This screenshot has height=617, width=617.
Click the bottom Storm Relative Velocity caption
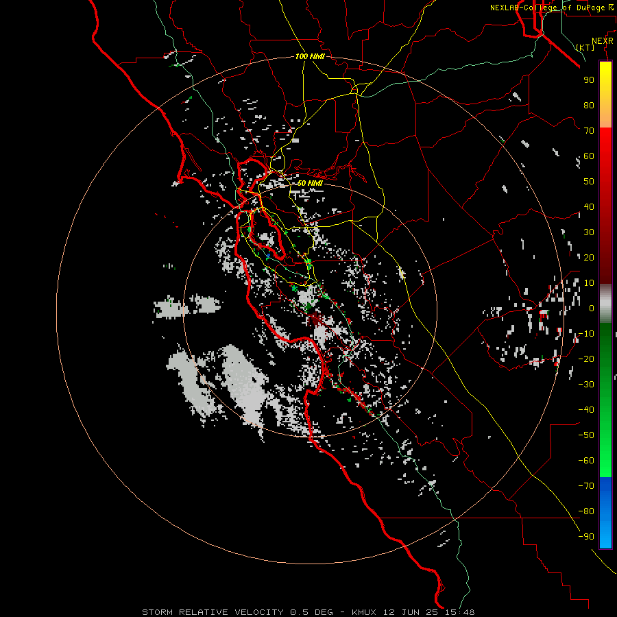(308, 612)
